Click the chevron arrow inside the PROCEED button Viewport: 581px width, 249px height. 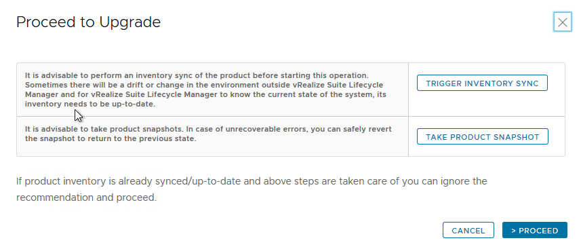514,231
